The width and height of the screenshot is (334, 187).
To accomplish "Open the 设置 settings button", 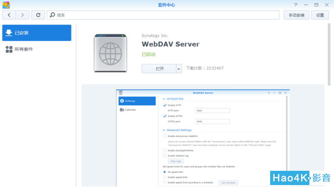I will tap(320, 15).
